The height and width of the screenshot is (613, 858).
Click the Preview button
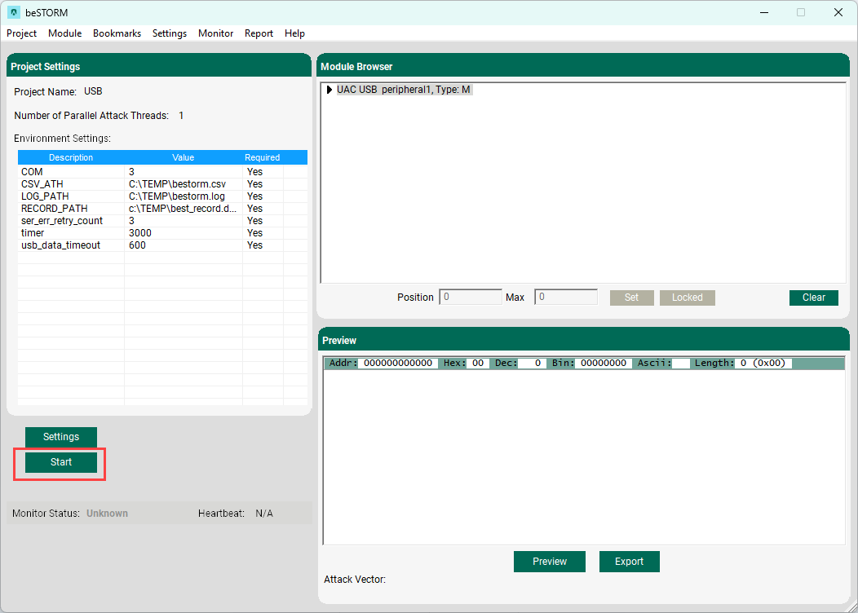tap(550, 562)
